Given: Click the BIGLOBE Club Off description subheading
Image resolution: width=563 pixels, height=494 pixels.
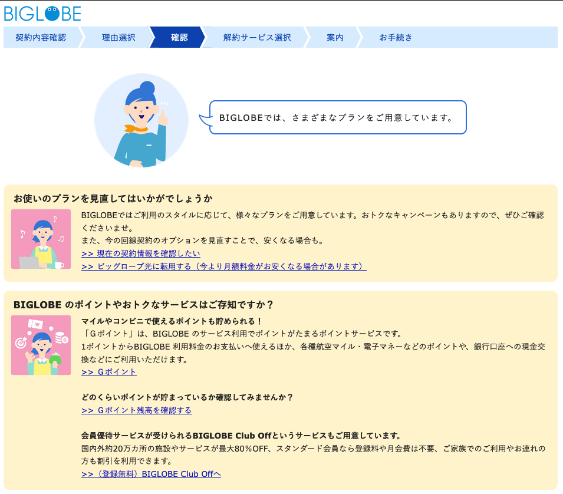Looking at the screenshot, I should point(241,436).
